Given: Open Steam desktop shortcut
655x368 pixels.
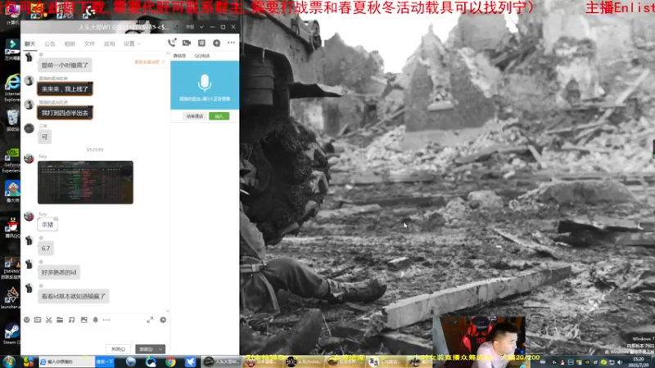Looking at the screenshot, I should tap(11, 334).
